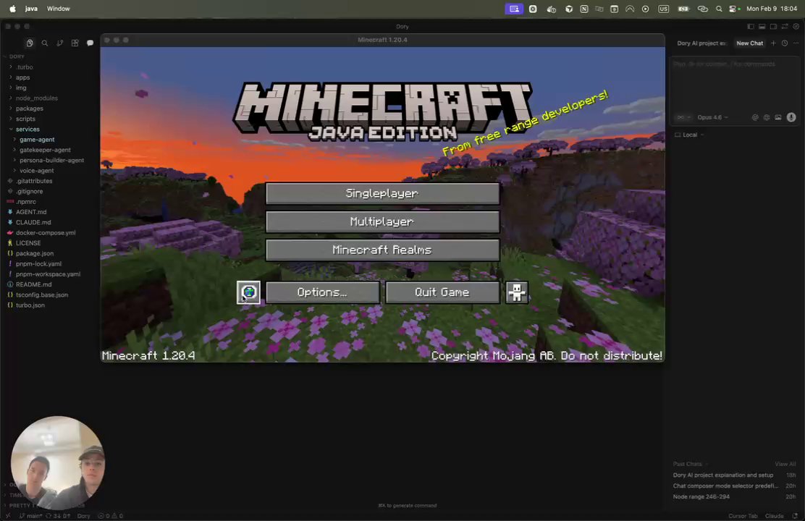Viewport: 805px width, 521px height.
Task: Click Notion icon in macOS menu bar
Action: (x=584, y=9)
